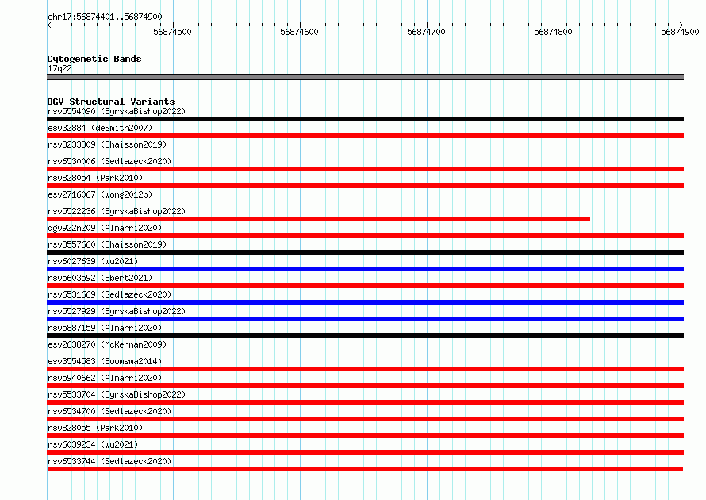Select the red bar under nsv828054
706x500 pixels.
365,186
